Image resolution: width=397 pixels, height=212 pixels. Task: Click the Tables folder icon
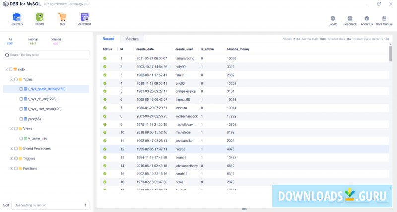click(20, 79)
